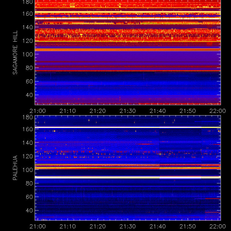
Task: Click Palehua plot's 21:20 time label
Action: [x=98, y=226]
